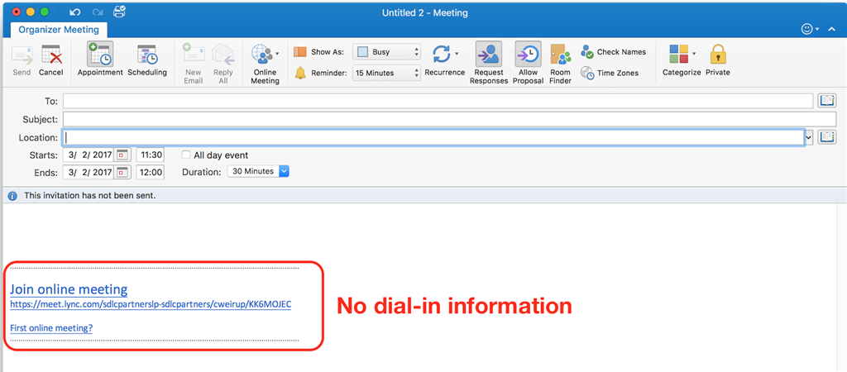Image resolution: width=847 pixels, height=372 pixels.
Task: Collapse the ribbon with chevron
Action: click(x=832, y=30)
